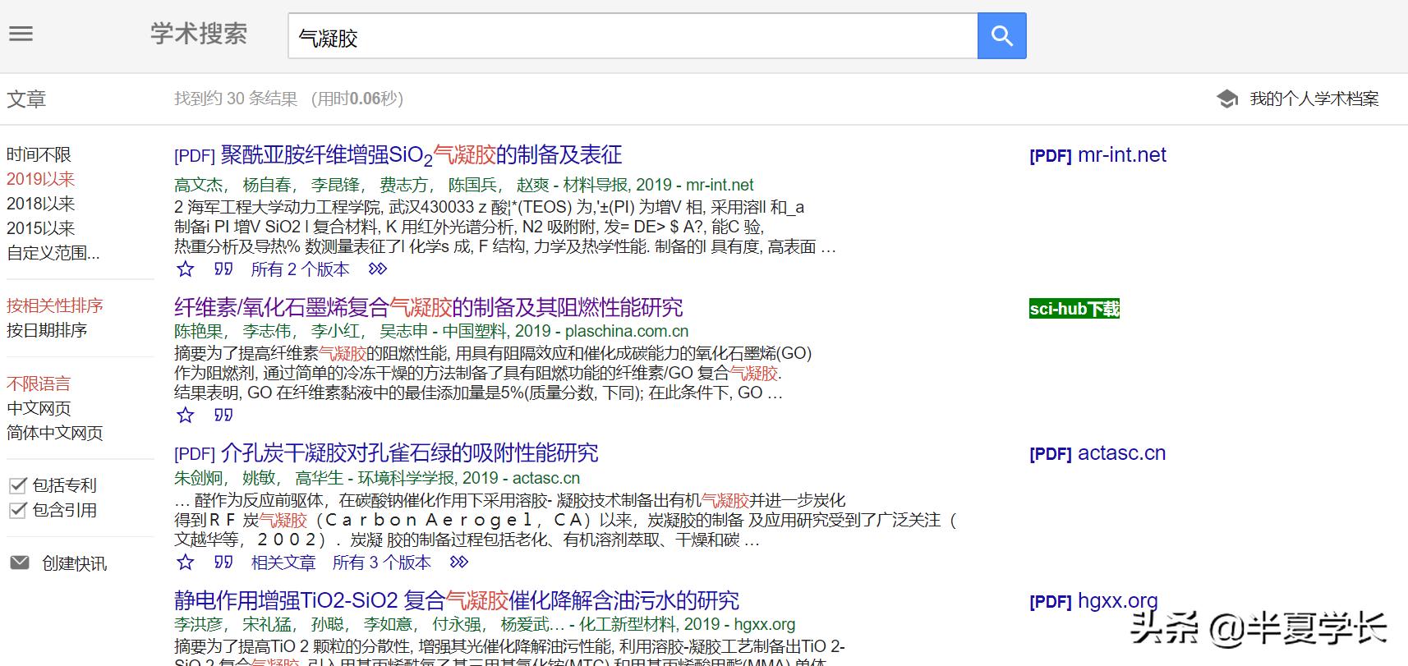Filter results to 2019以来
Viewport: 1408px width, 666px height.
pos(40,179)
